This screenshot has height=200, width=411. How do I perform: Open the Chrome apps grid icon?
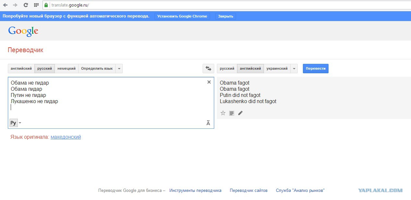click(x=36, y=5)
